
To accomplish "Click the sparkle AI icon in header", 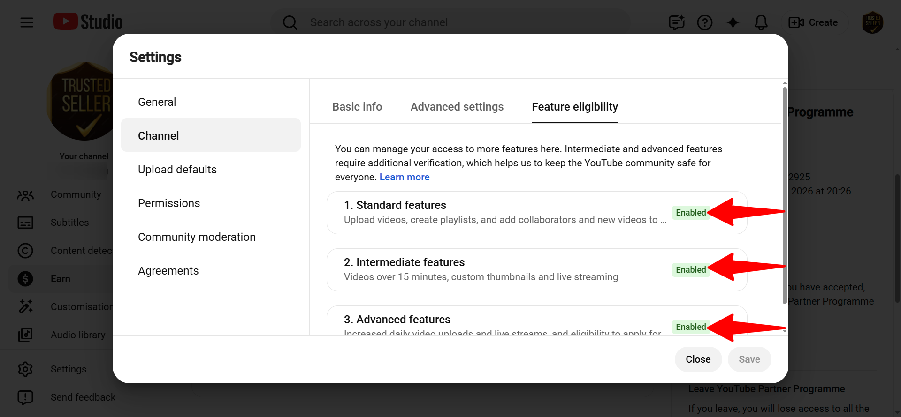I will coord(733,22).
